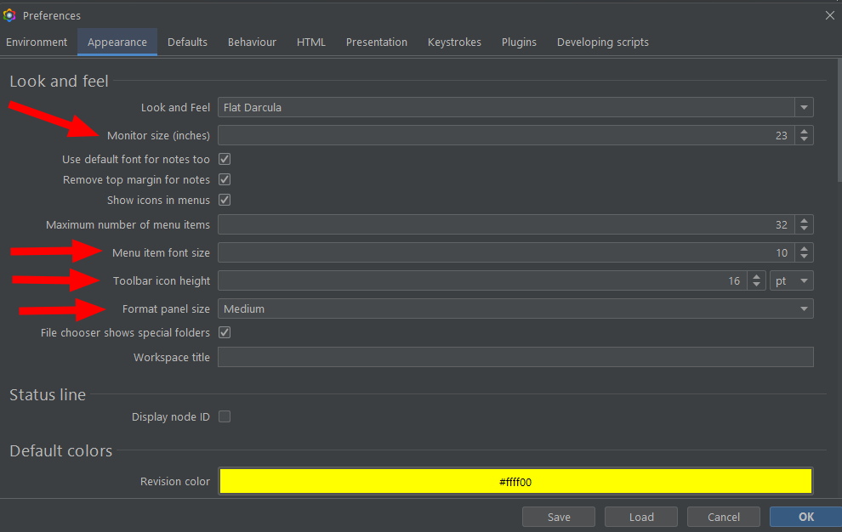The width and height of the screenshot is (842, 532).
Task: Open Format panel size Medium dropdown
Action: click(515, 308)
